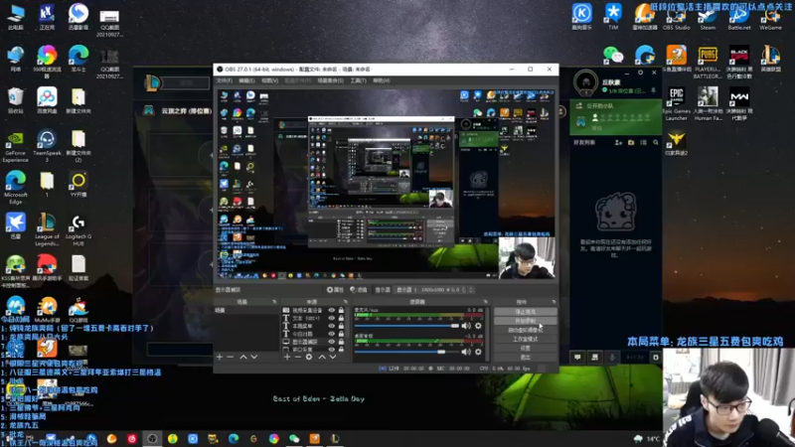This screenshot has width=795, height=447.
Task: Click 停止推流 stop streaming button
Action: click(525, 312)
